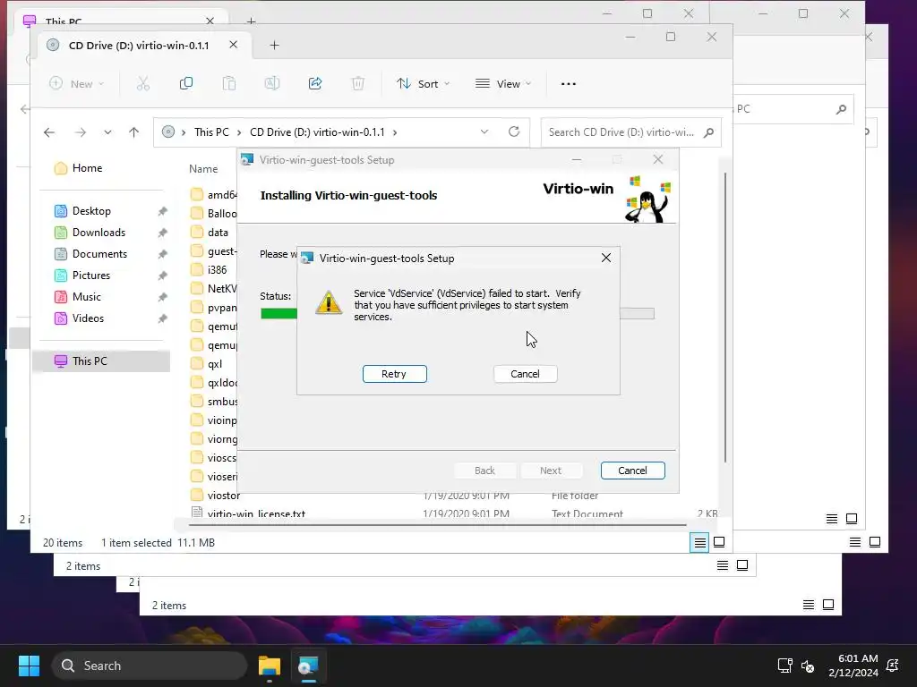
Task: Go back in Explorer navigation
Action: (x=49, y=132)
